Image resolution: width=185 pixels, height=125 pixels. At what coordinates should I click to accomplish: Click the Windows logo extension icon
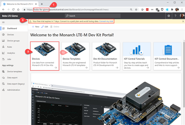coord(167,10)
